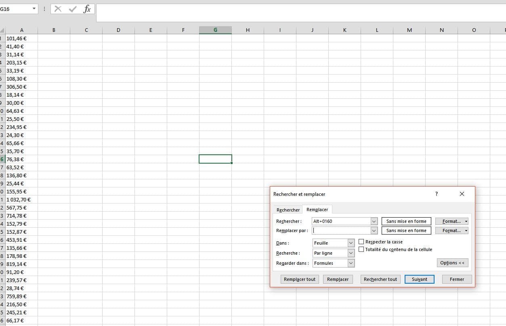Viewport: 506px width, 326px height.
Task: Expand the Regarder dans Formules dropdown
Action: 351,263
